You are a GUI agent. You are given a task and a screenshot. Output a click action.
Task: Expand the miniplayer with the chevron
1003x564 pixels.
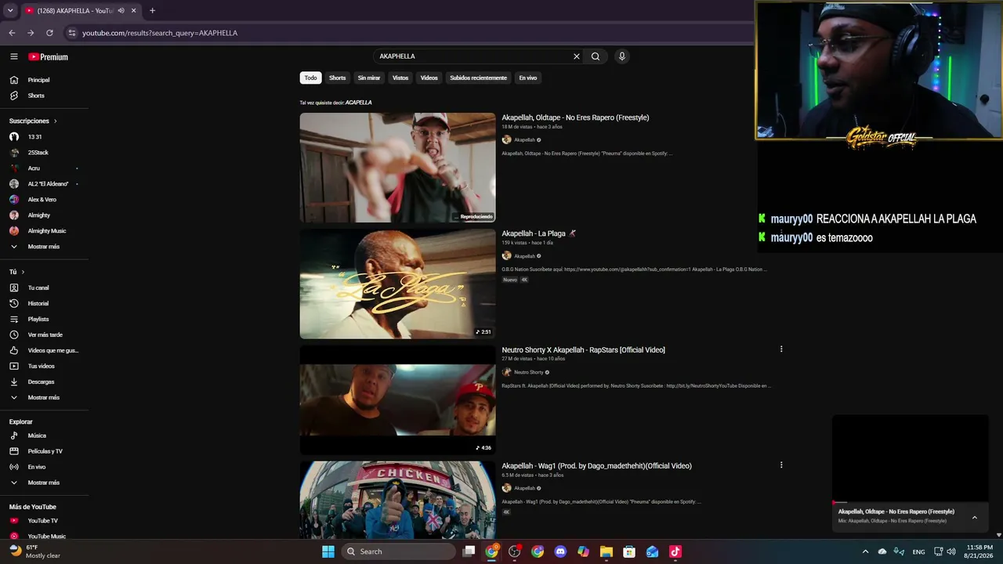click(x=975, y=517)
